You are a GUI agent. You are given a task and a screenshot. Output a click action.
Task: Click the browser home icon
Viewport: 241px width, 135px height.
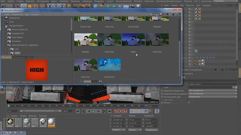click(x=154, y=14)
